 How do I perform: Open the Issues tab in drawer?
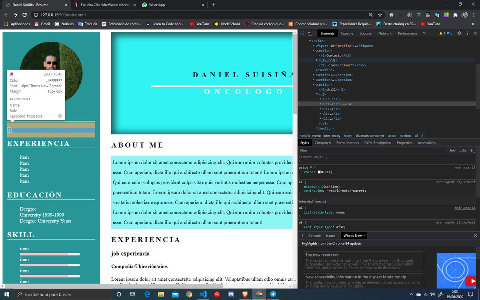click(330, 236)
